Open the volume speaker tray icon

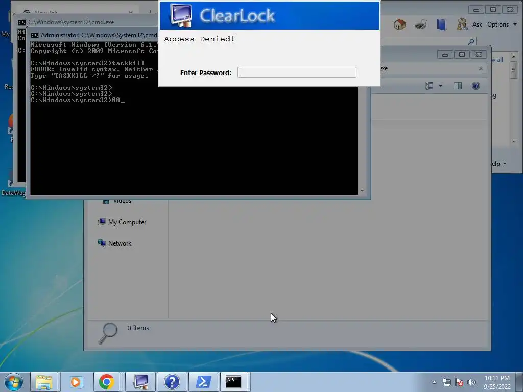pyautogui.click(x=471, y=382)
